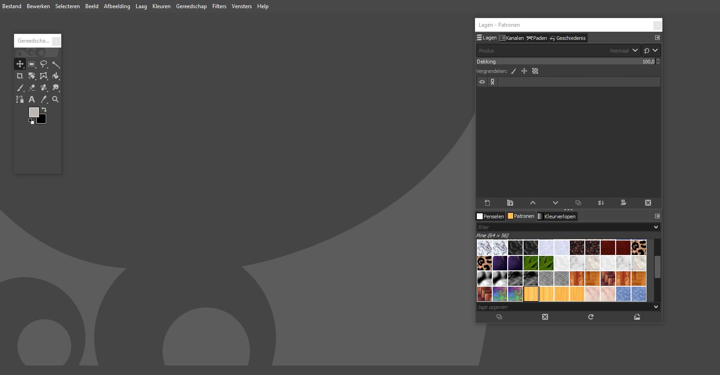Open the Modus Normaal dropdown
The height and width of the screenshot is (375, 720).
(635, 51)
